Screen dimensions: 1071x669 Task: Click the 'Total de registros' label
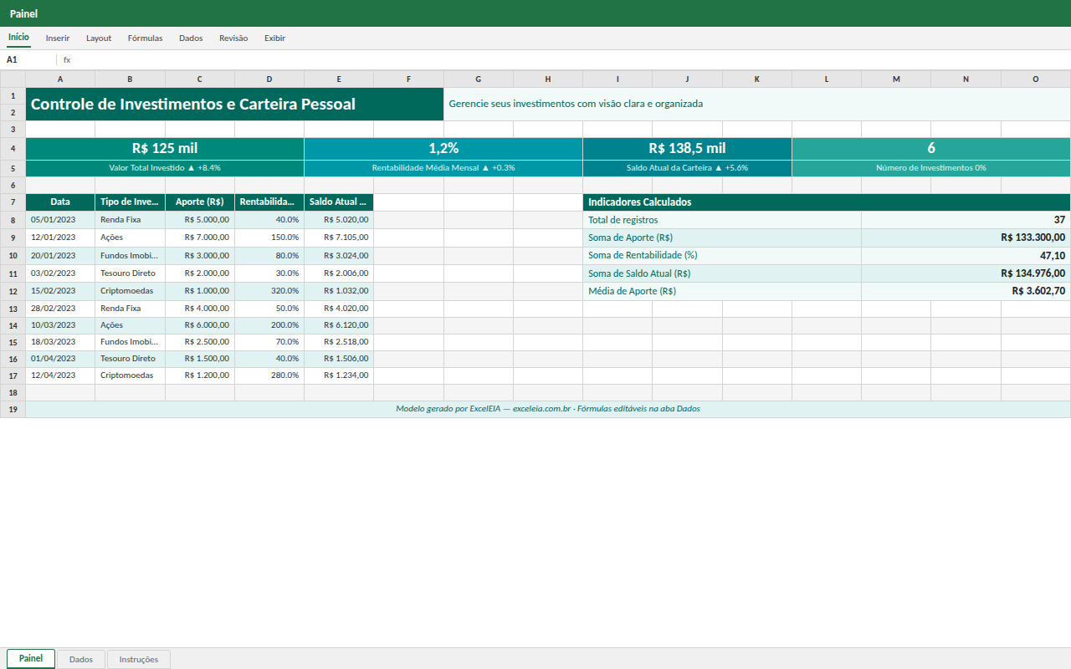[722, 220]
